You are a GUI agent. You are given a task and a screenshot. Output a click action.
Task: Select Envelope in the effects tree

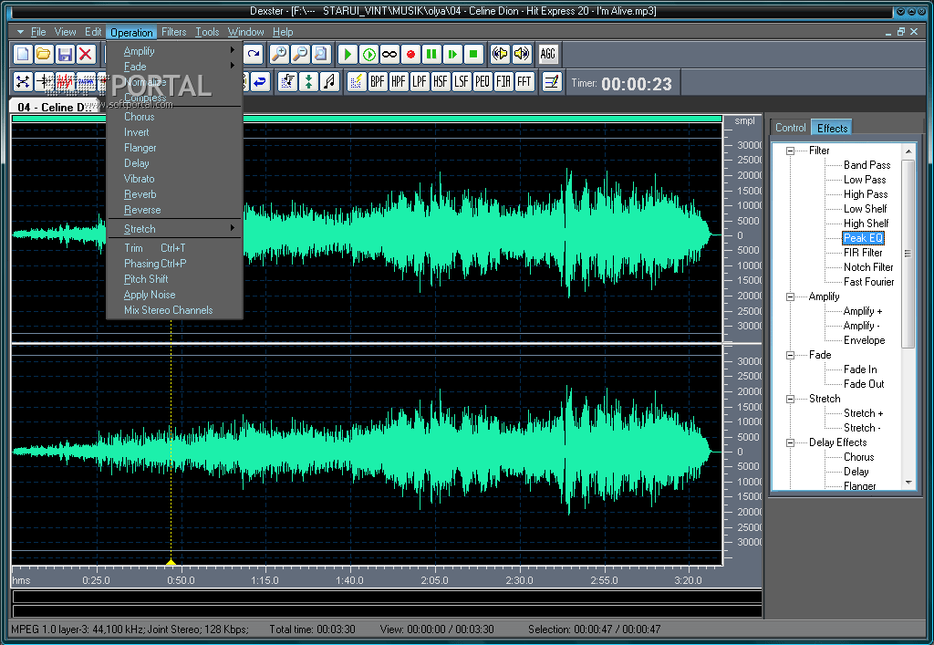click(x=865, y=340)
